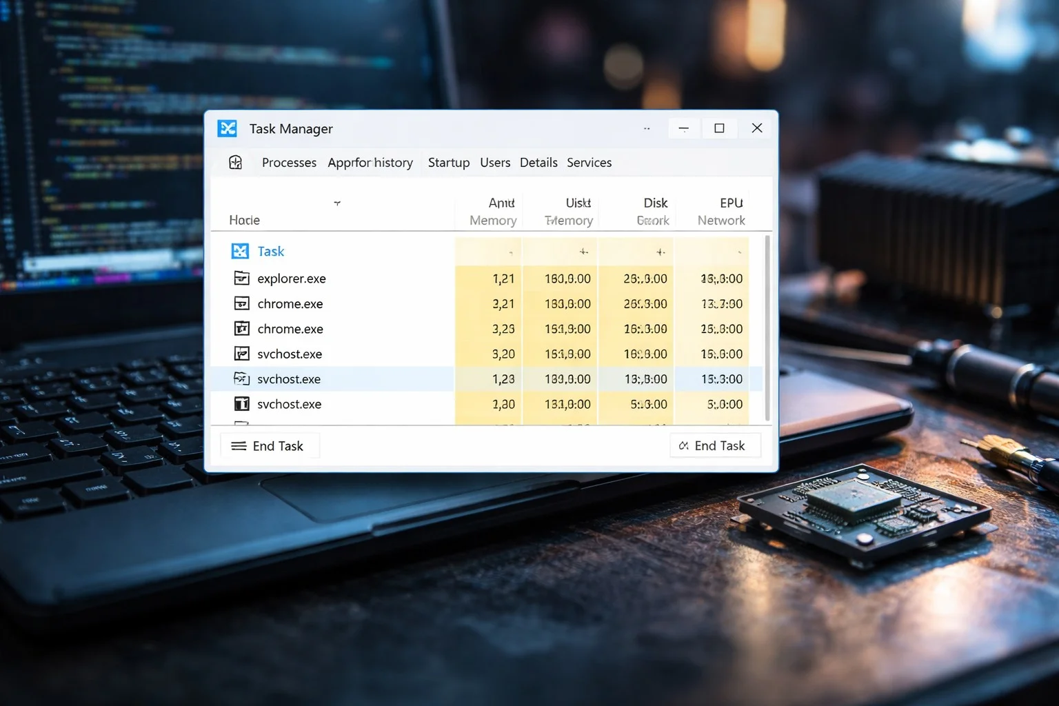This screenshot has height=706, width=1059.
Task: Click the 2,30 memory value of svchost.exe
Action: pos(503,404)
